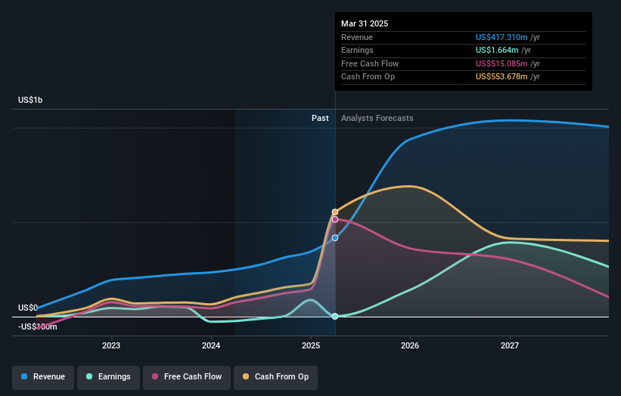Click the US$553.678m cash from op value

click(x=501, y=77)
